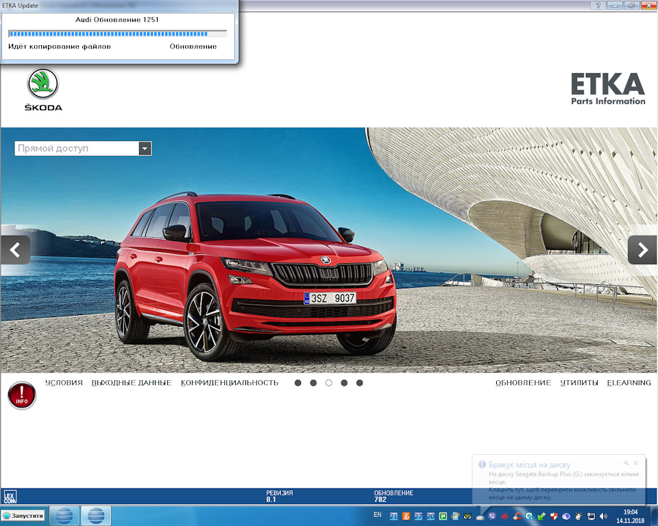Select the fifth carousel dot
This screenshot has height=526, width=658.
click(360, 383)
